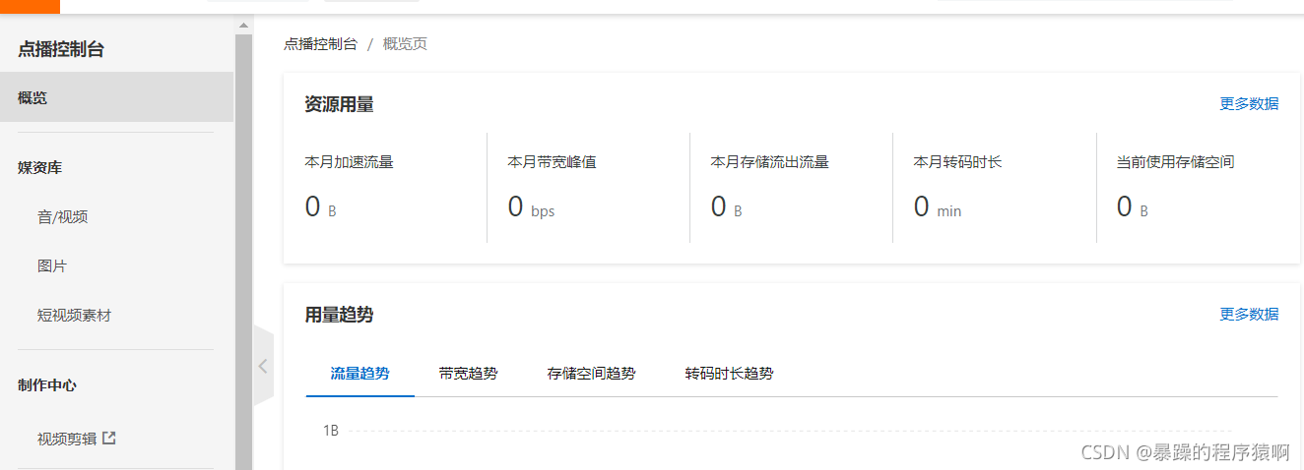Image resolution: width=1304 pixels, height=470 pixels.
Task: Collapse the sidebar with the arrow handle
Action: click(263, 366)
